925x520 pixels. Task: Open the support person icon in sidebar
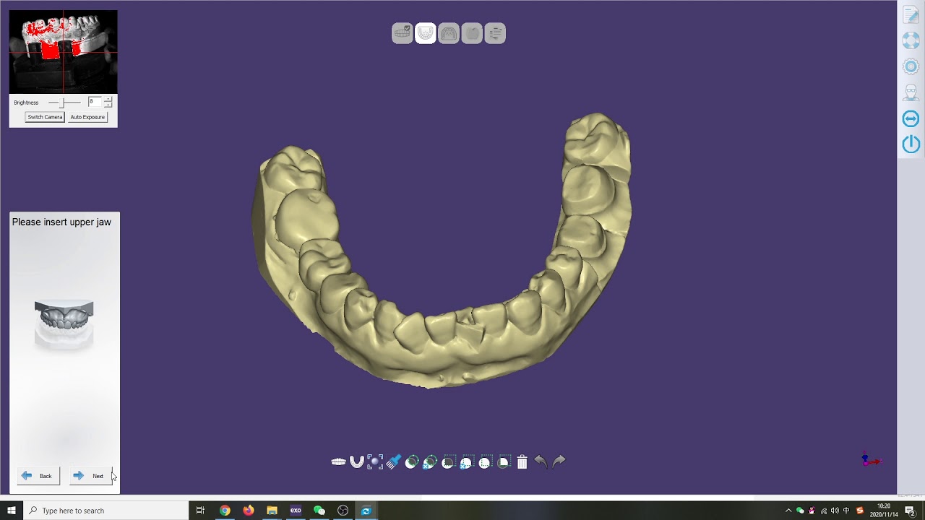pos(911,92)
